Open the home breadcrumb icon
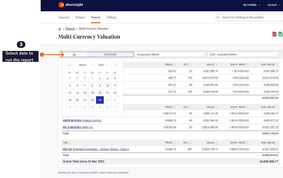 pyautogui.click(x=60, y=29)
